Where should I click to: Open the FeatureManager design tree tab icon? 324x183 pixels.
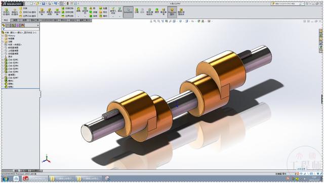tap(4, 25)
